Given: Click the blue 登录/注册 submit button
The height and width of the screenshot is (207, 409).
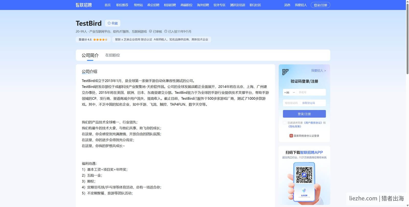Looking at the screenshot, I should click(x=304, y=114).
